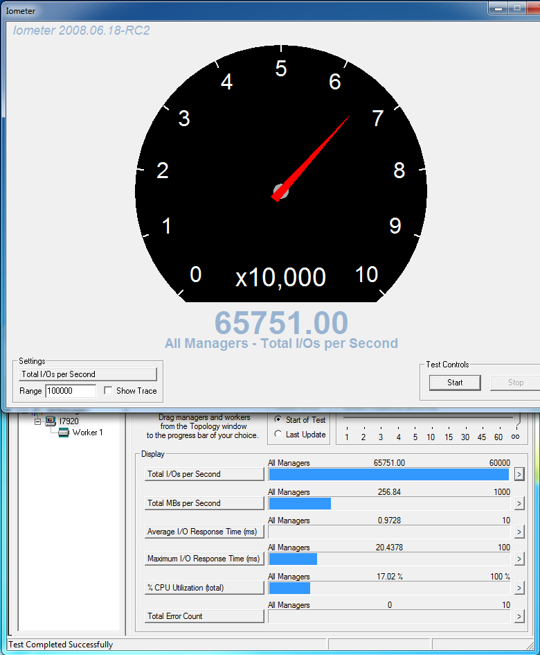The height and width of the screenshot is (655, 540).
Task: Click the 20.4378 maximum response value
Action: tap(389, 548)
